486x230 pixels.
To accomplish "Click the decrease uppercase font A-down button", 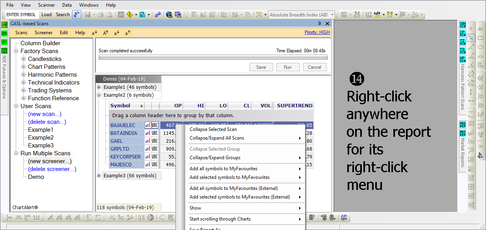I will click(95, 33).
